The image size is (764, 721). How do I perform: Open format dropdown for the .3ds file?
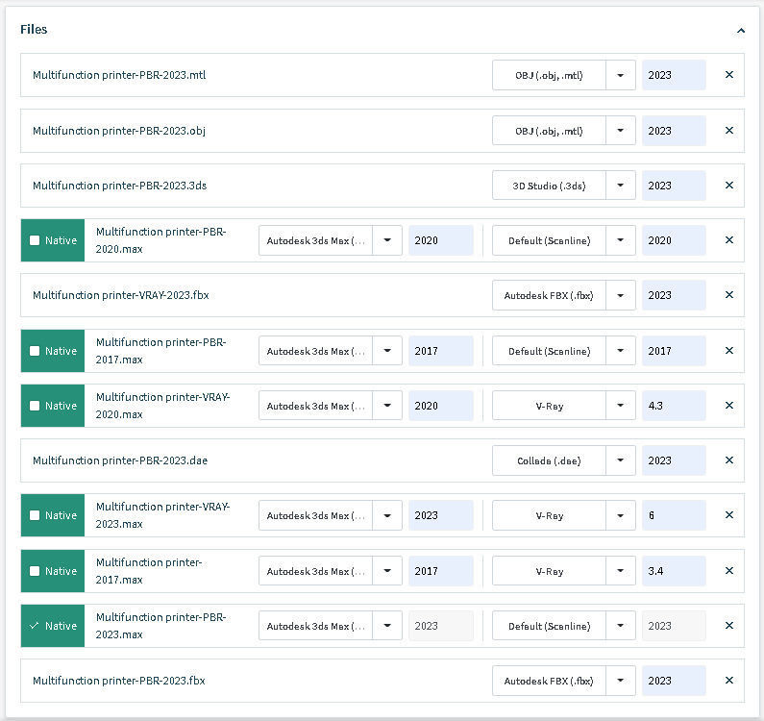pos(621,186)
